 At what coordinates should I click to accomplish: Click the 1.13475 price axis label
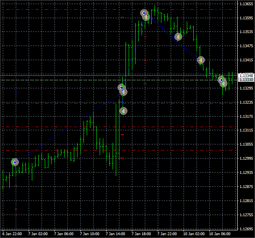tap(246, 46)
